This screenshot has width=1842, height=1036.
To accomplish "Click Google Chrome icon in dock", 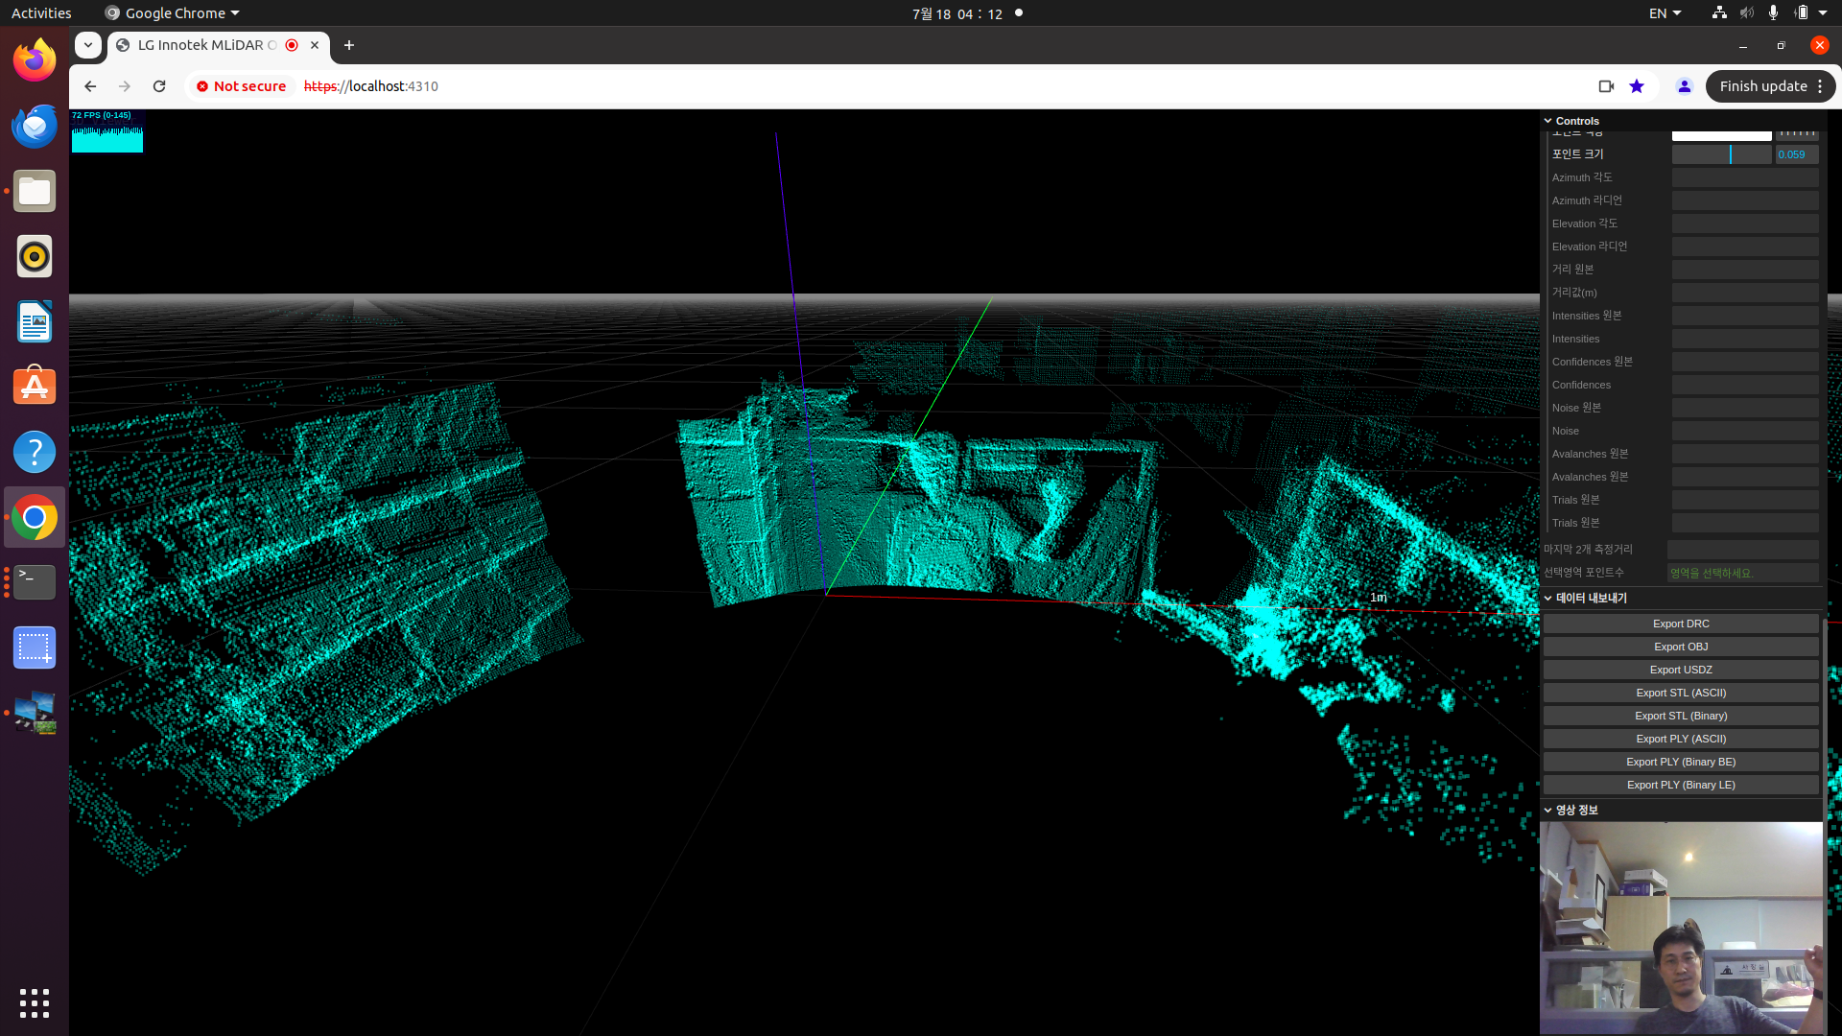I will [x=35, y=517].
